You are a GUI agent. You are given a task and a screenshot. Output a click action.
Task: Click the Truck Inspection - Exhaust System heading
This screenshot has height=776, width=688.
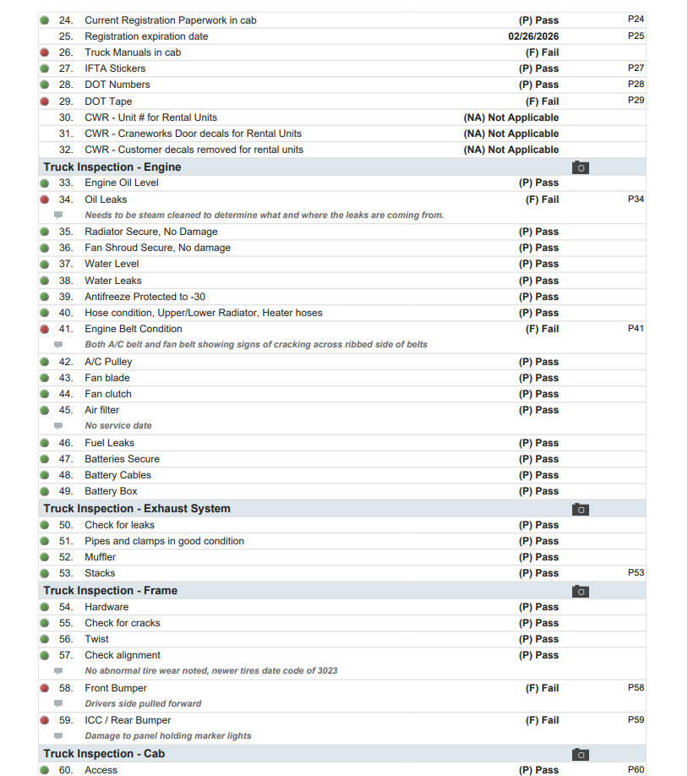coord(137,509)
